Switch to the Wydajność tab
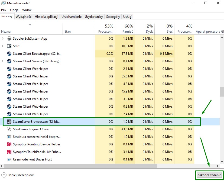 coord(24,17)
